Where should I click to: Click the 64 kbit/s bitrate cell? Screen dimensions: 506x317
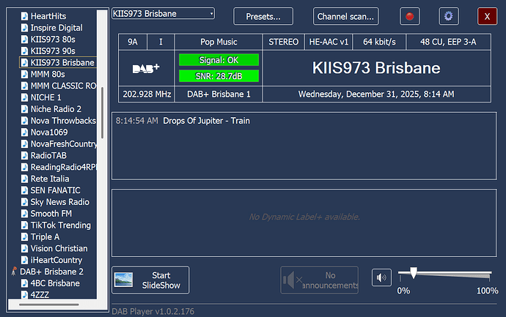point(379,42)
